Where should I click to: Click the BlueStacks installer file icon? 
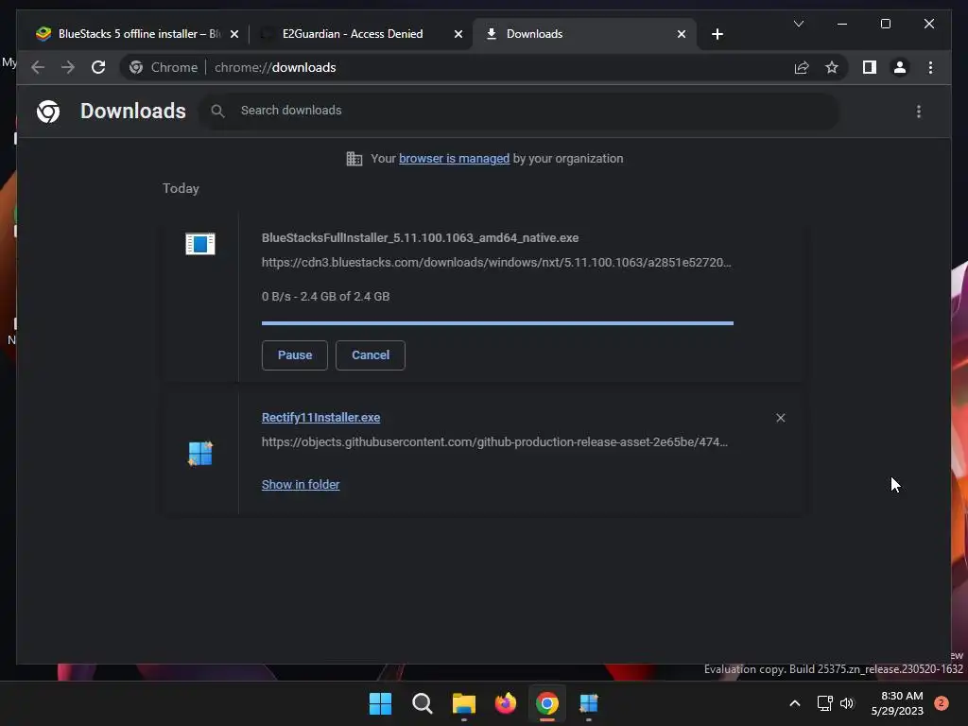pos(200,244)
